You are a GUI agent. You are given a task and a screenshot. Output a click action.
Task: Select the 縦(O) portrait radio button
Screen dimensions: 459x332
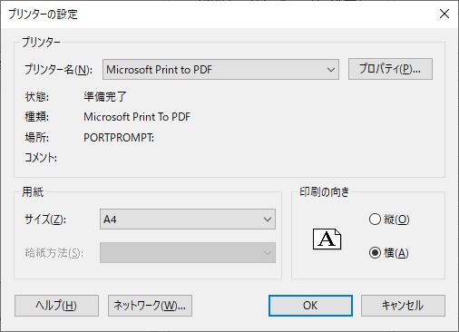tap(375, 219)
